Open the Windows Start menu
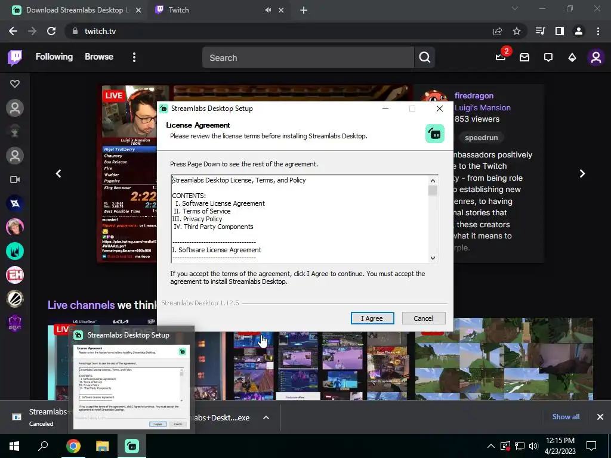This screenshot has height=458, width=611. click(14, 446)
